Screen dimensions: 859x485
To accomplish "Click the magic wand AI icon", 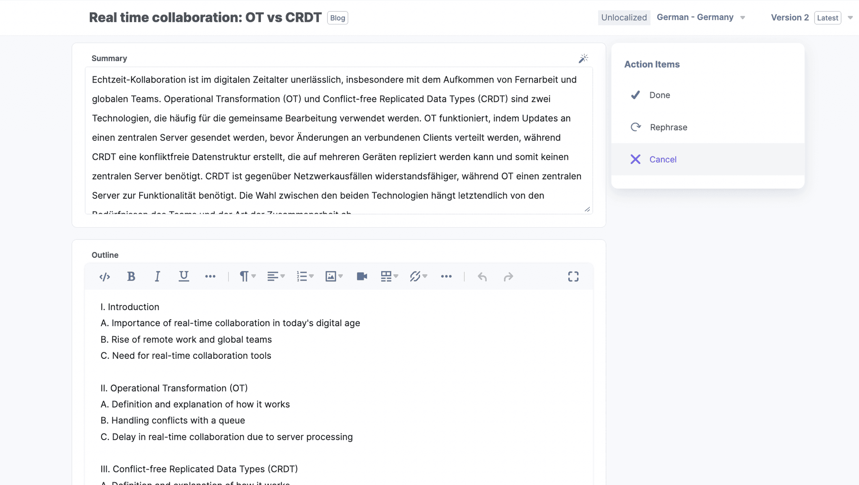I will (x=583, y=58).
